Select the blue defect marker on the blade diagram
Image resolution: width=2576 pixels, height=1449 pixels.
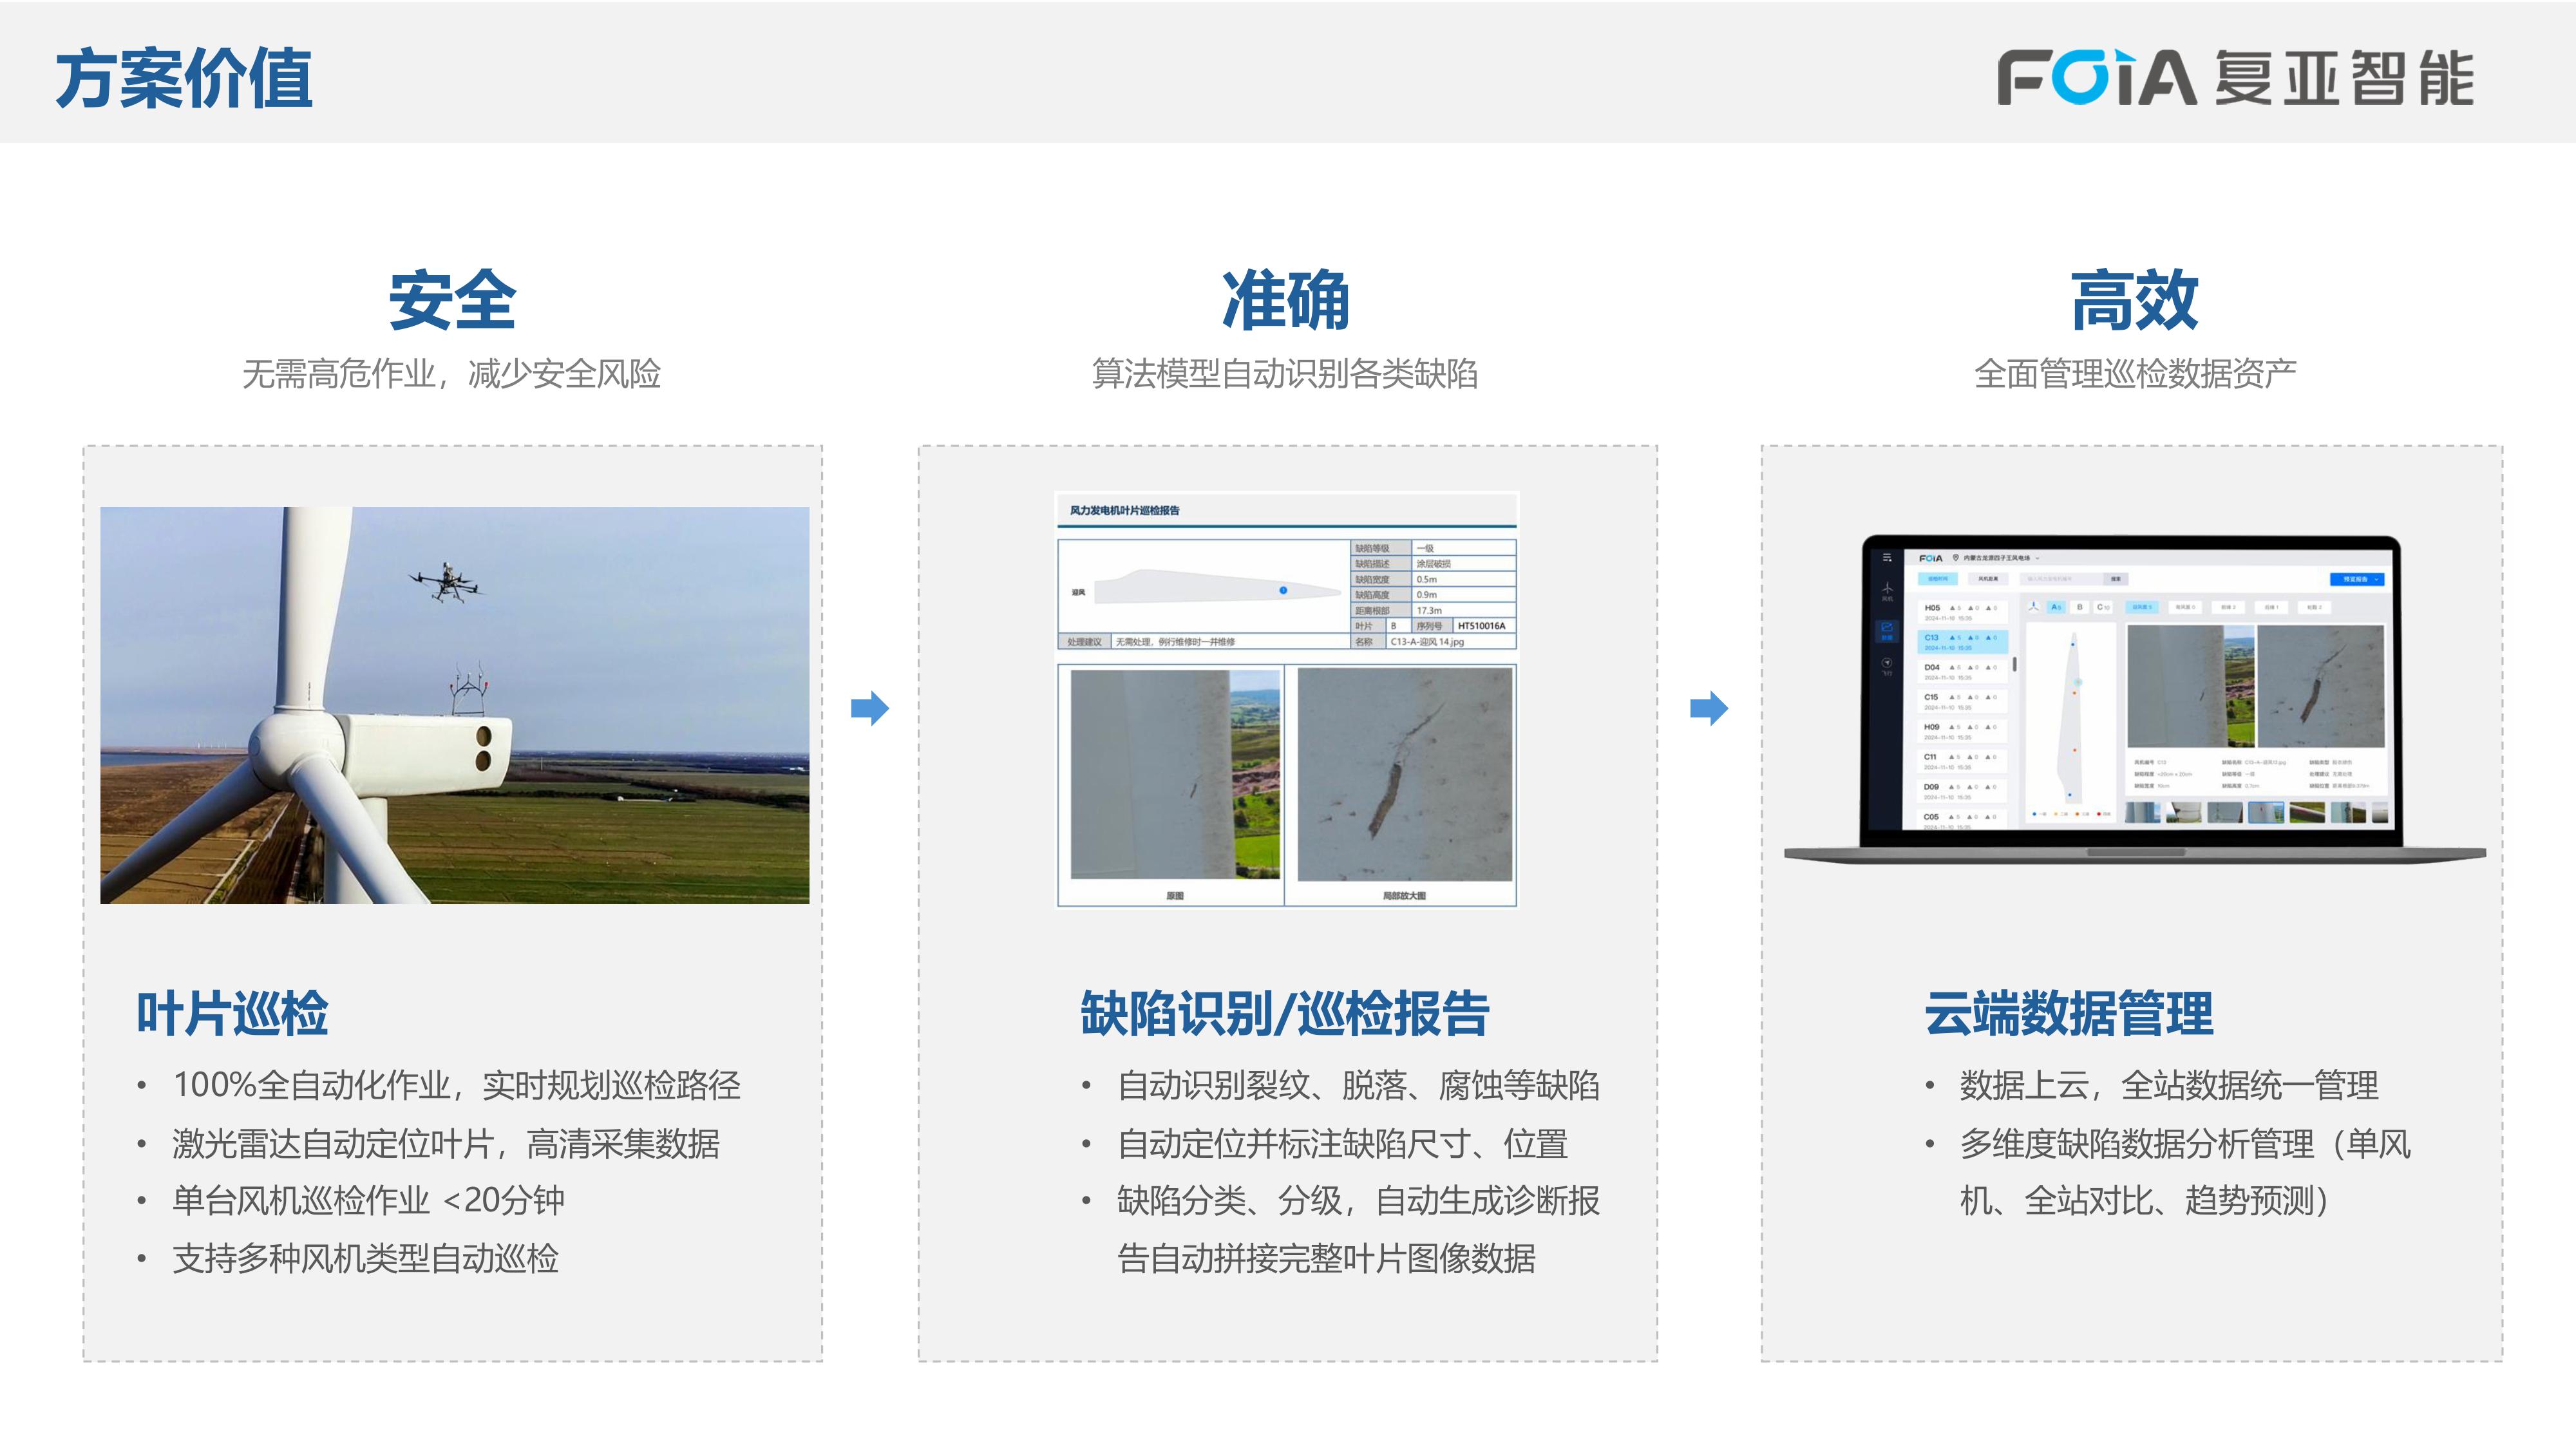[2074, 644]
